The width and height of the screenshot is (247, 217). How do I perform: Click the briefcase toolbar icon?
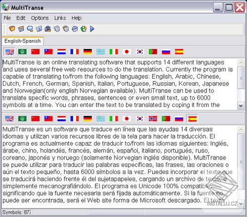(75, 29)
